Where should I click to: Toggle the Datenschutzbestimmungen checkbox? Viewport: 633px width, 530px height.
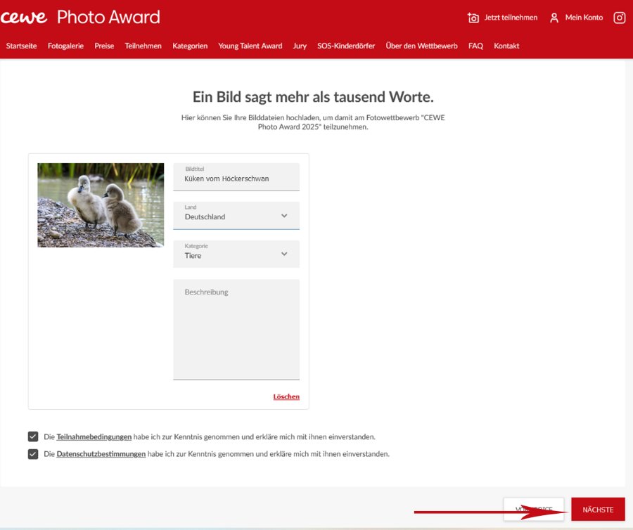(x=33, y=454)
